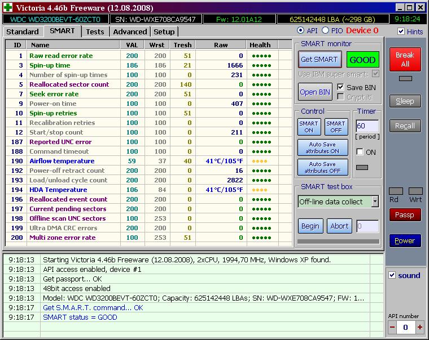
Task: Open the Advanced tab
Action: click(x=130, y=32)
